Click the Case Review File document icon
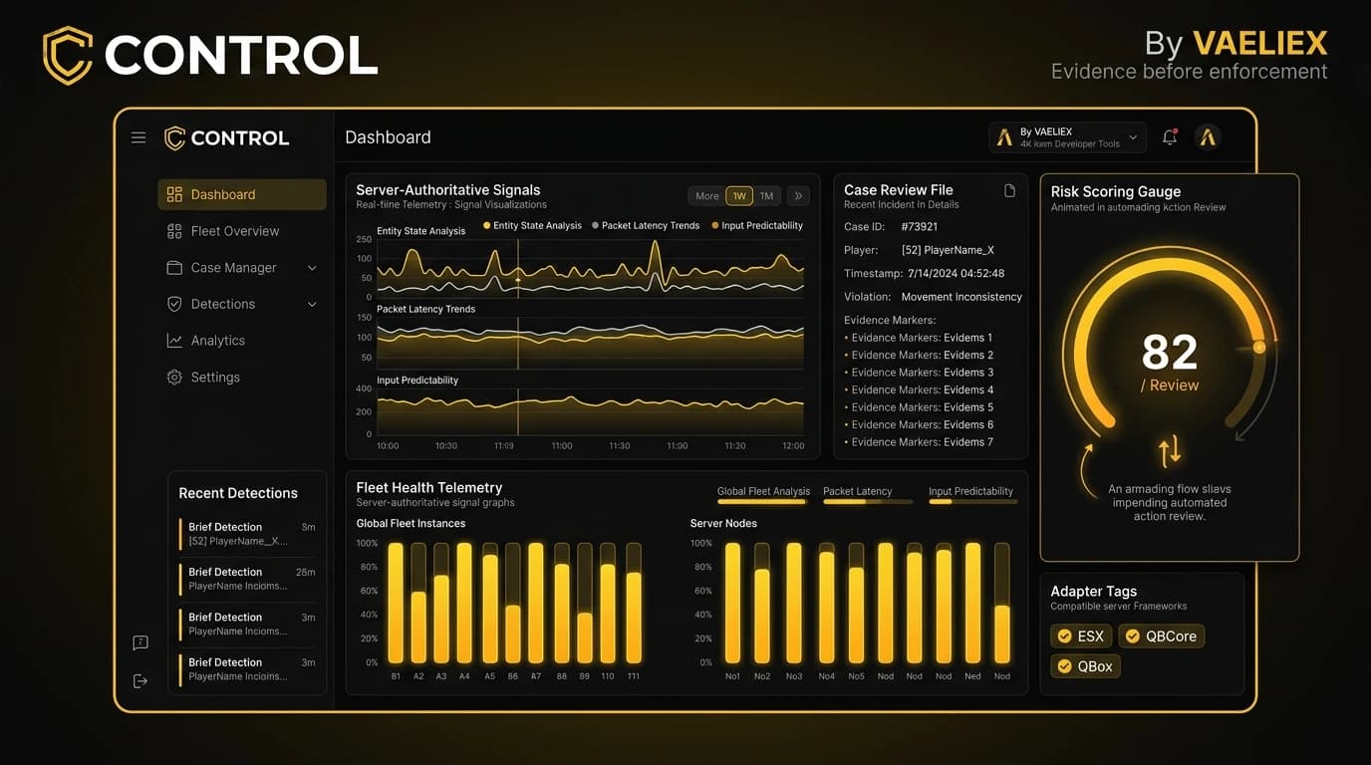 point(1009,190)
